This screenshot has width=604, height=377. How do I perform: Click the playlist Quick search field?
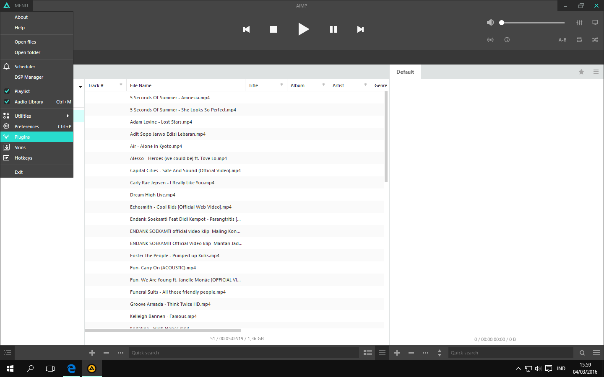tap(510, 353)
